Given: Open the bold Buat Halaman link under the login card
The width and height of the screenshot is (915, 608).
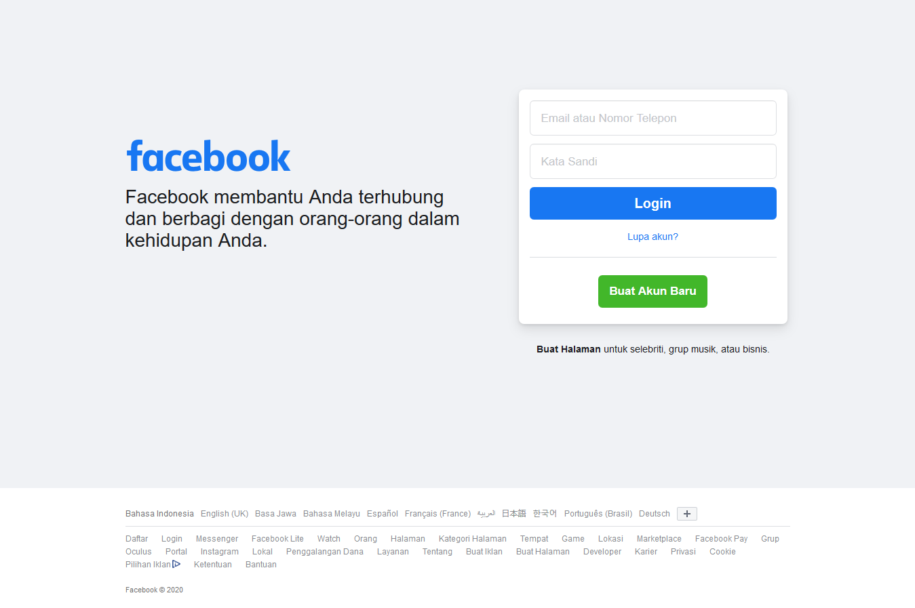Looking at the screenshot, I should tap(568, 349).
